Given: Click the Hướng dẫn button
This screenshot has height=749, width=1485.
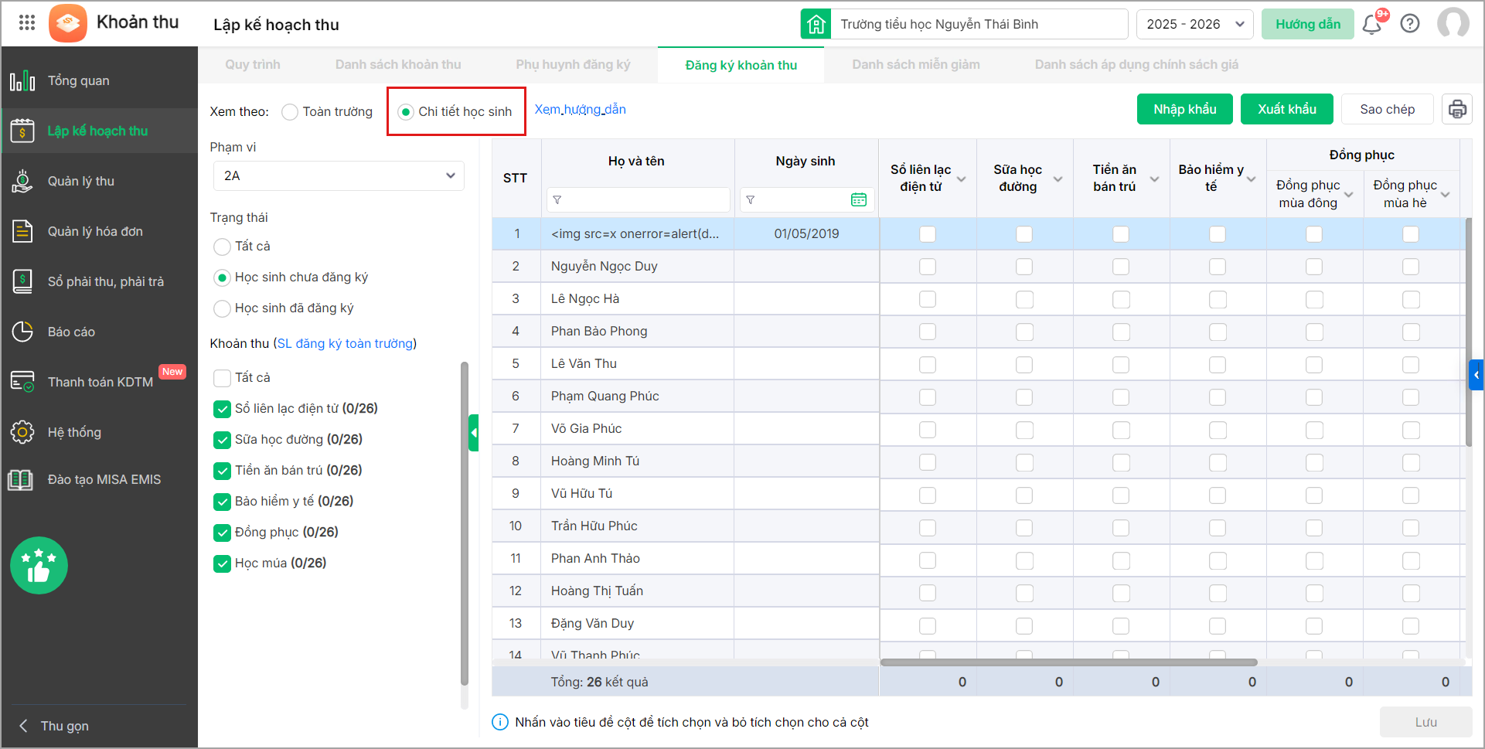Looking at the screenshot, I should click(1308, 24).
